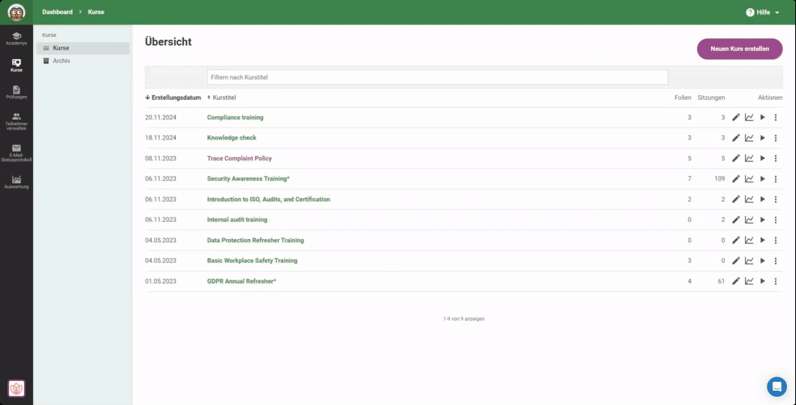Open Prüfungen section in sidebar
Viewport: 796px width, 405px height.
tap(17, 92)
